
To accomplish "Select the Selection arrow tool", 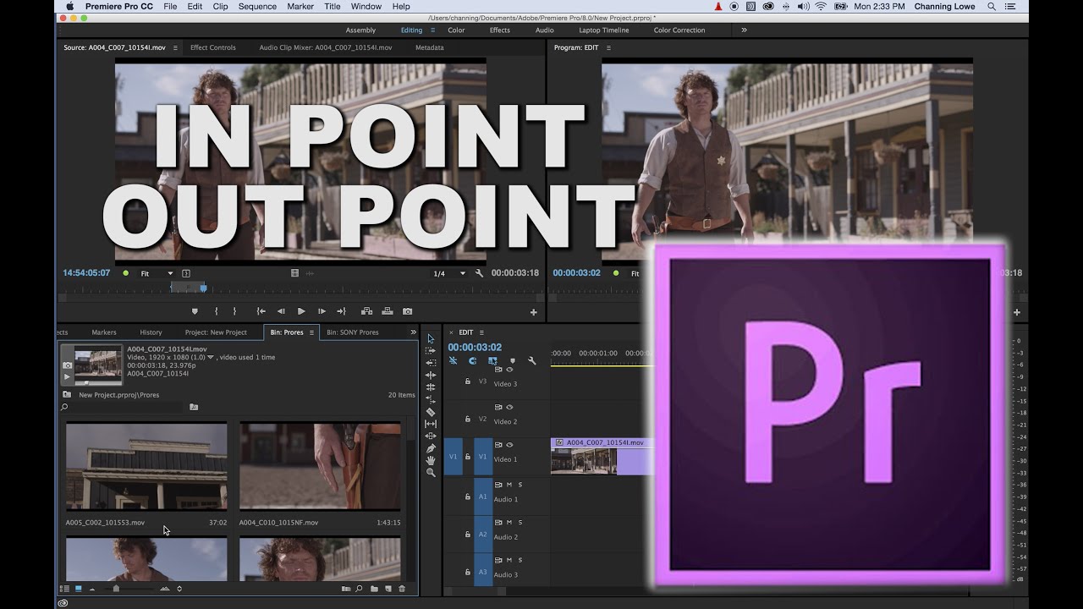I will coord(431,338).
